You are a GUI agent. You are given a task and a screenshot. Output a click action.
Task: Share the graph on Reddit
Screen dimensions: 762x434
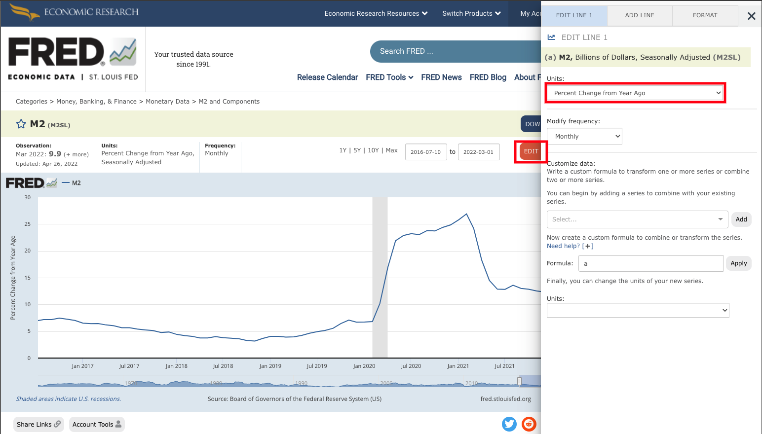529,424
